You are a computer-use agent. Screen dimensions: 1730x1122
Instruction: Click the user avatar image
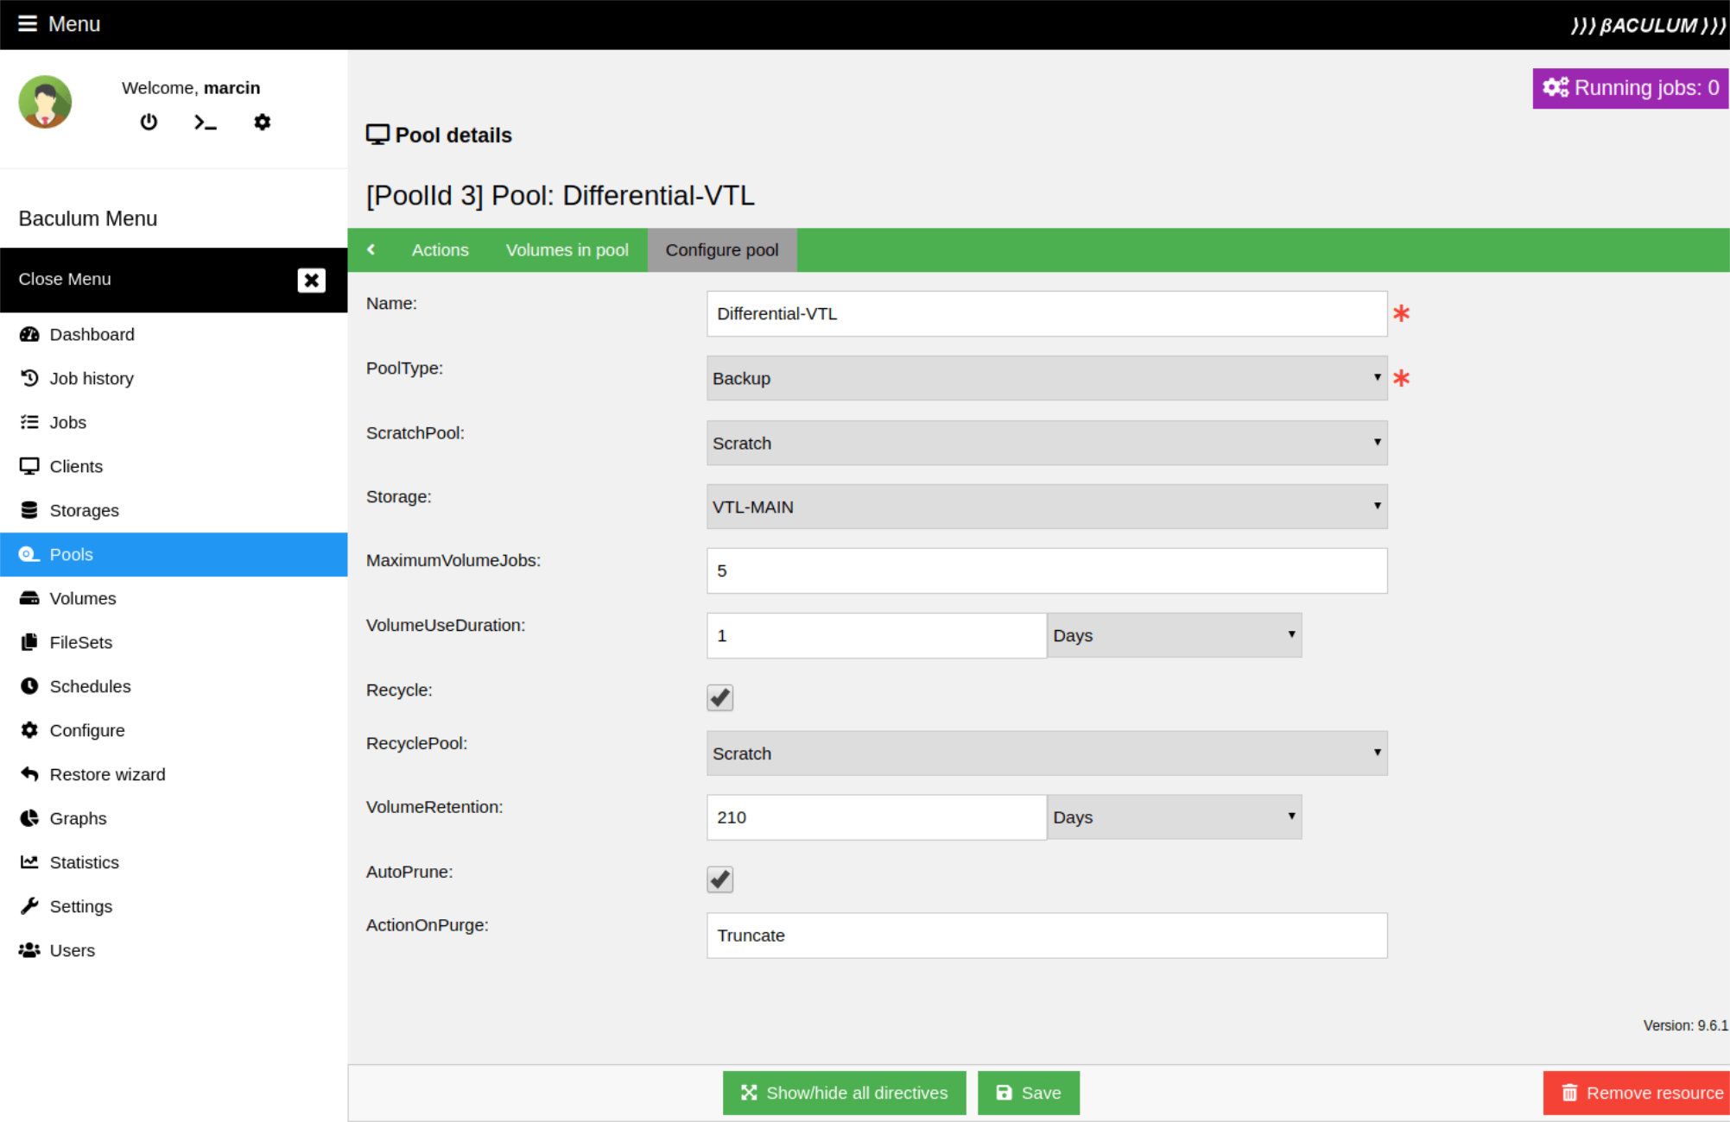[45, 102]
